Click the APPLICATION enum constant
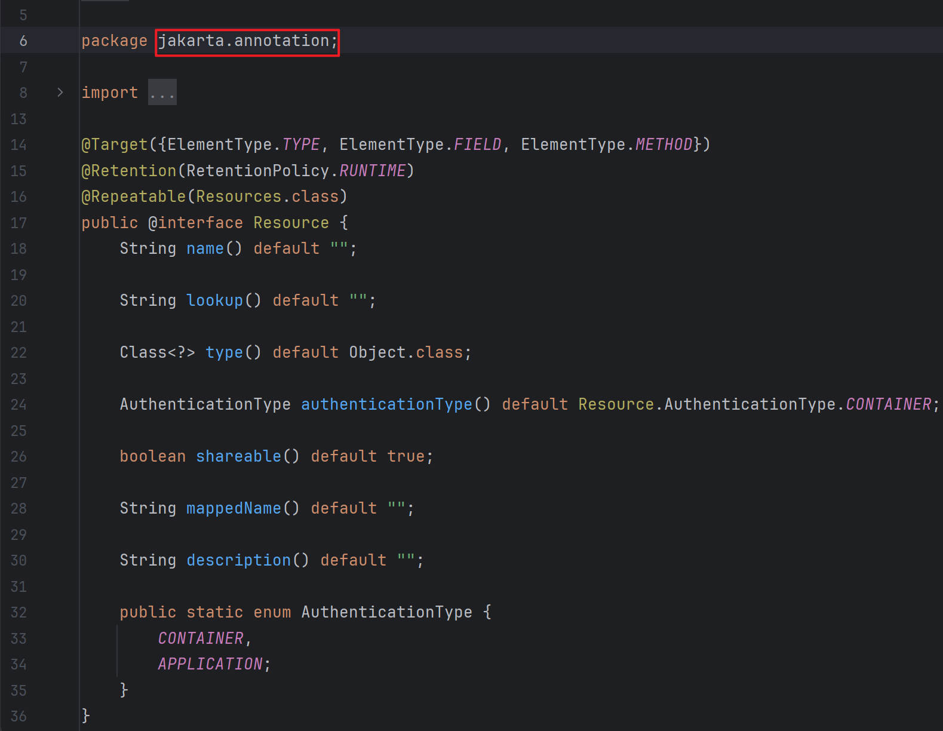The width and height of the screenshot is (943, 731). pyautogui.click(x=210, y=664)
